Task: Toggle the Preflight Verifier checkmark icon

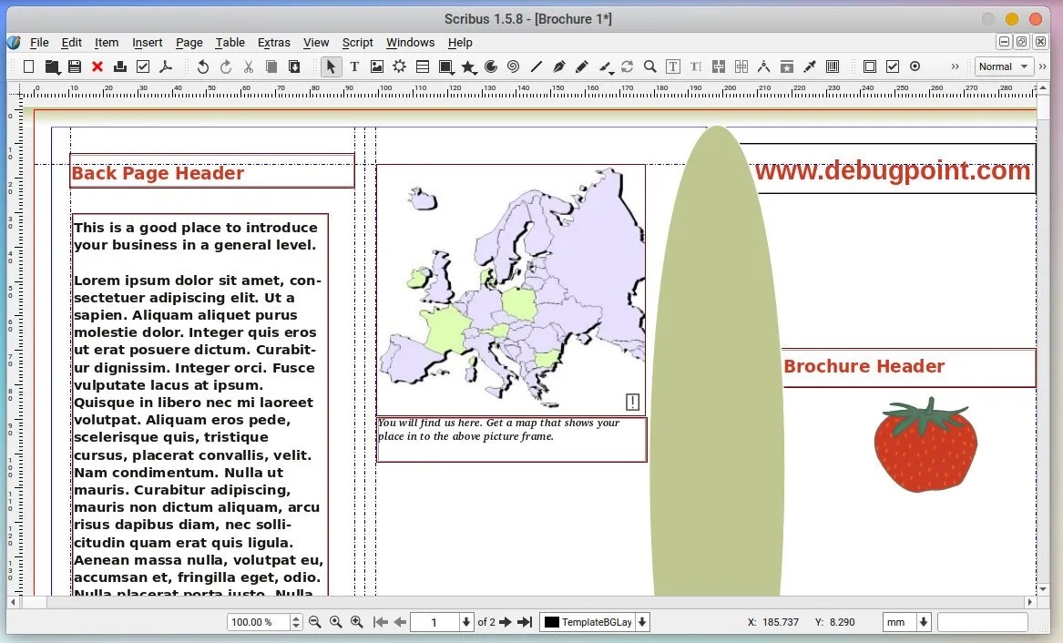Action: point(143,66)
